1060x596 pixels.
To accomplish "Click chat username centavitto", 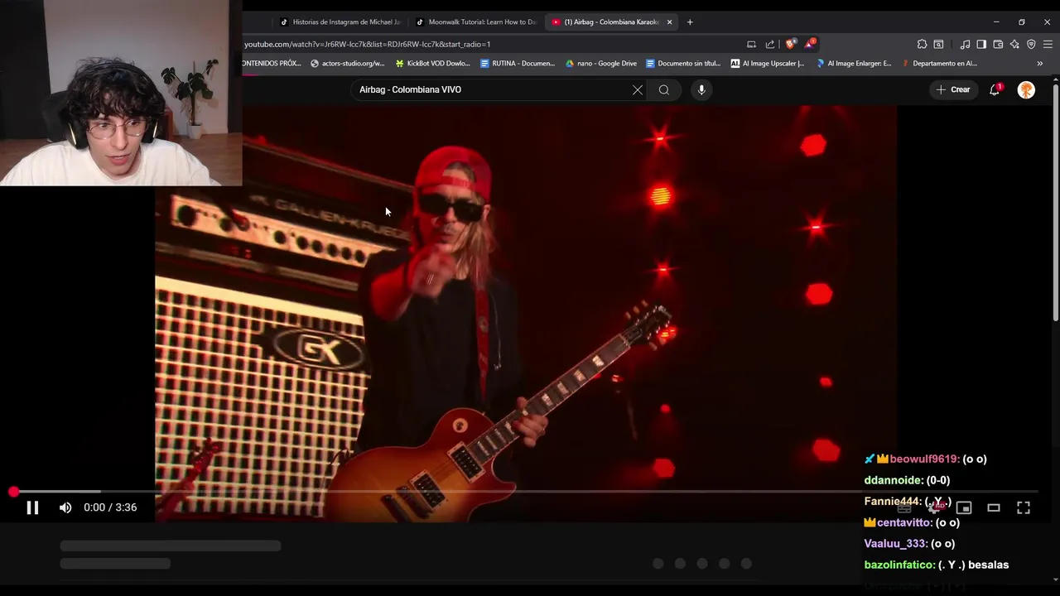I will click(904, 522).
